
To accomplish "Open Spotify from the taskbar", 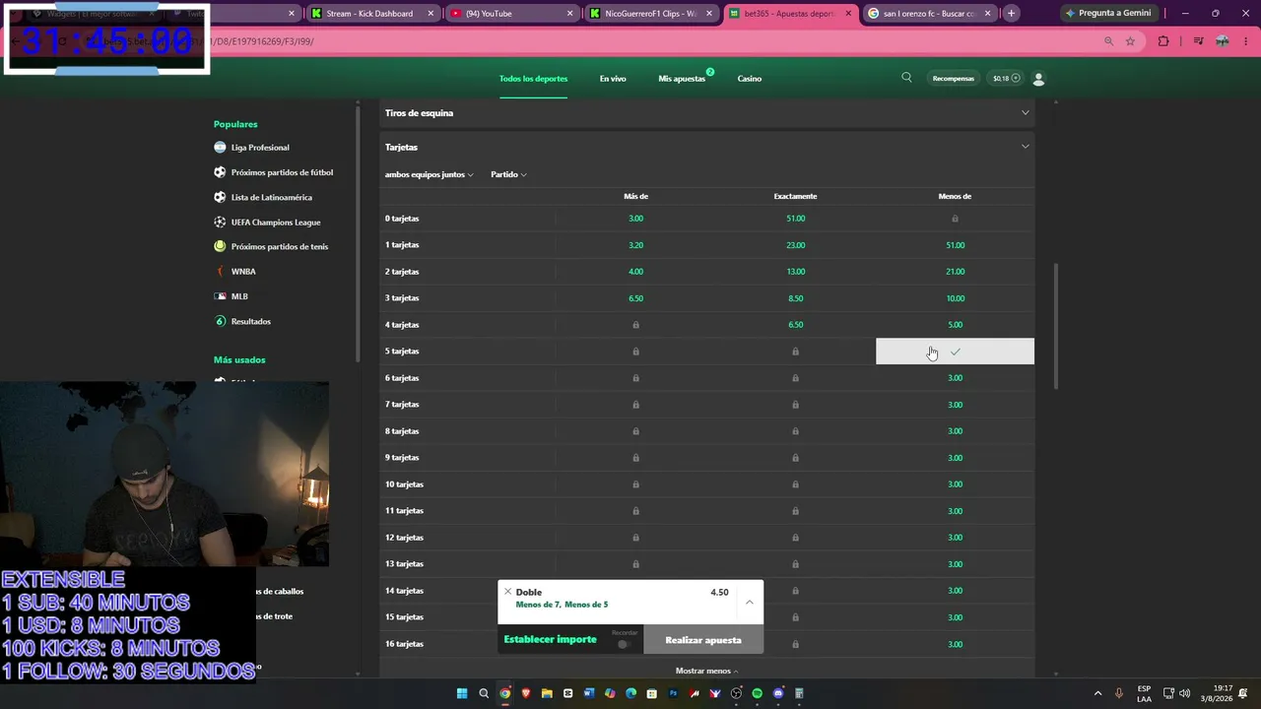I will pyautogui.click(x=757, y=693).
